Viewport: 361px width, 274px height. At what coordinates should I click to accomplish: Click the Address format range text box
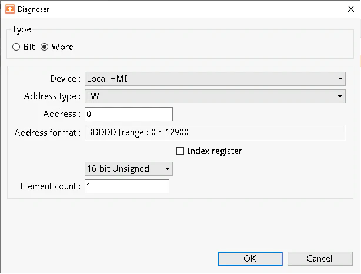pyautogui.click(x=215, y=132)
